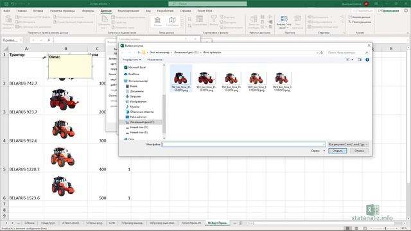Viewport: 411px width, 231px height.
Task: Open Документы folder in navigation pane
Action: 134,91
